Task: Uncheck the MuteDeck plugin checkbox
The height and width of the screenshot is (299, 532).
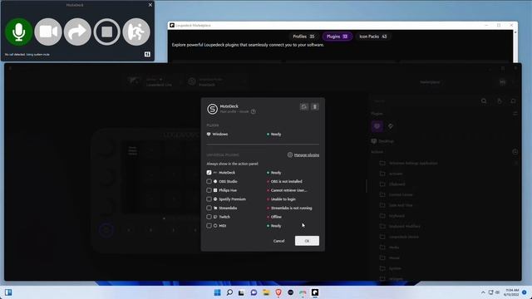Action: coord(209,173)
